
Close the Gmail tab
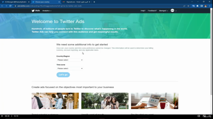pyautogui.click(x=90, y=2)
